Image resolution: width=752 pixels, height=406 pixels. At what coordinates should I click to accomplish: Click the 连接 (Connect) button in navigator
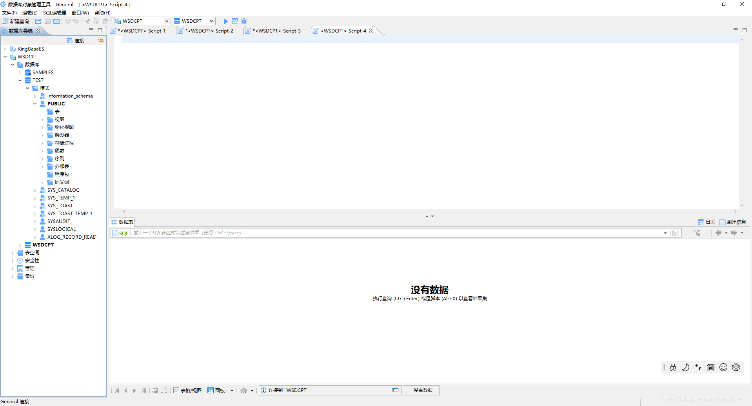pyautogui.click(x=75, y=40)
